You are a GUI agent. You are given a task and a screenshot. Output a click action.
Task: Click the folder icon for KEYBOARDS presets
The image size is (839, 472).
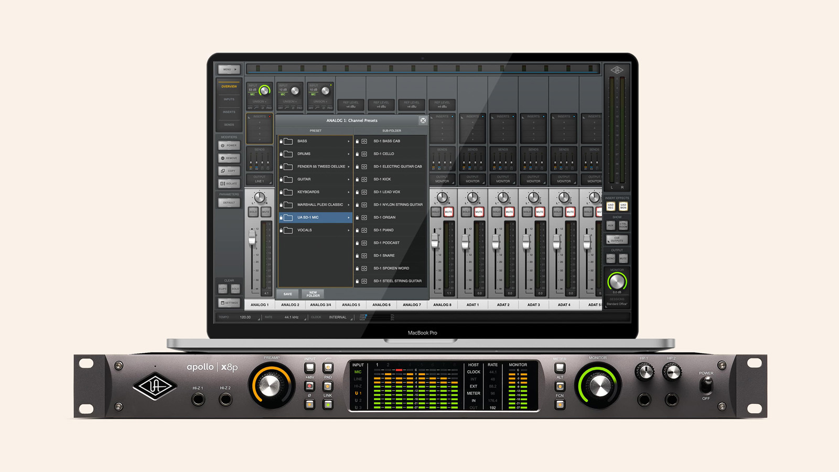coord(288,192)
